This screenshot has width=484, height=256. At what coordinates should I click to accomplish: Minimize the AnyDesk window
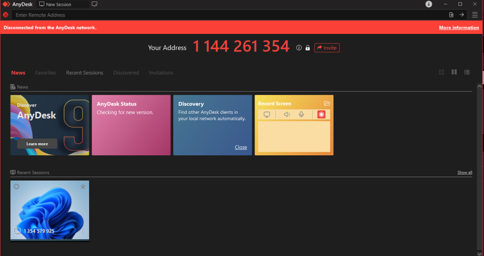pos(445,4)
